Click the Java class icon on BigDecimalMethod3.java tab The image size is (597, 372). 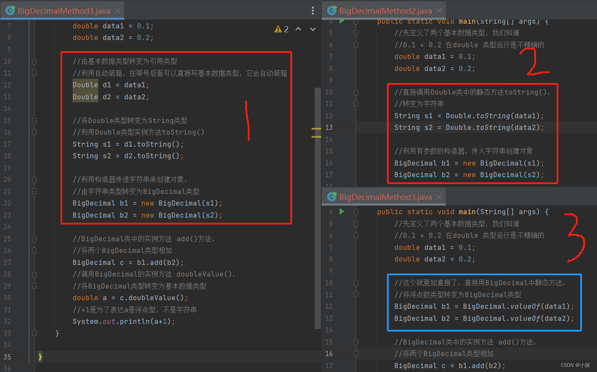click(x=331, y=197)
